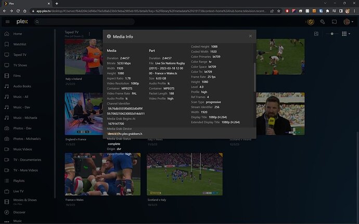This screenshot has width=359, height=224.
Task: Open the Films library
Action: click(x=17, y=76)
